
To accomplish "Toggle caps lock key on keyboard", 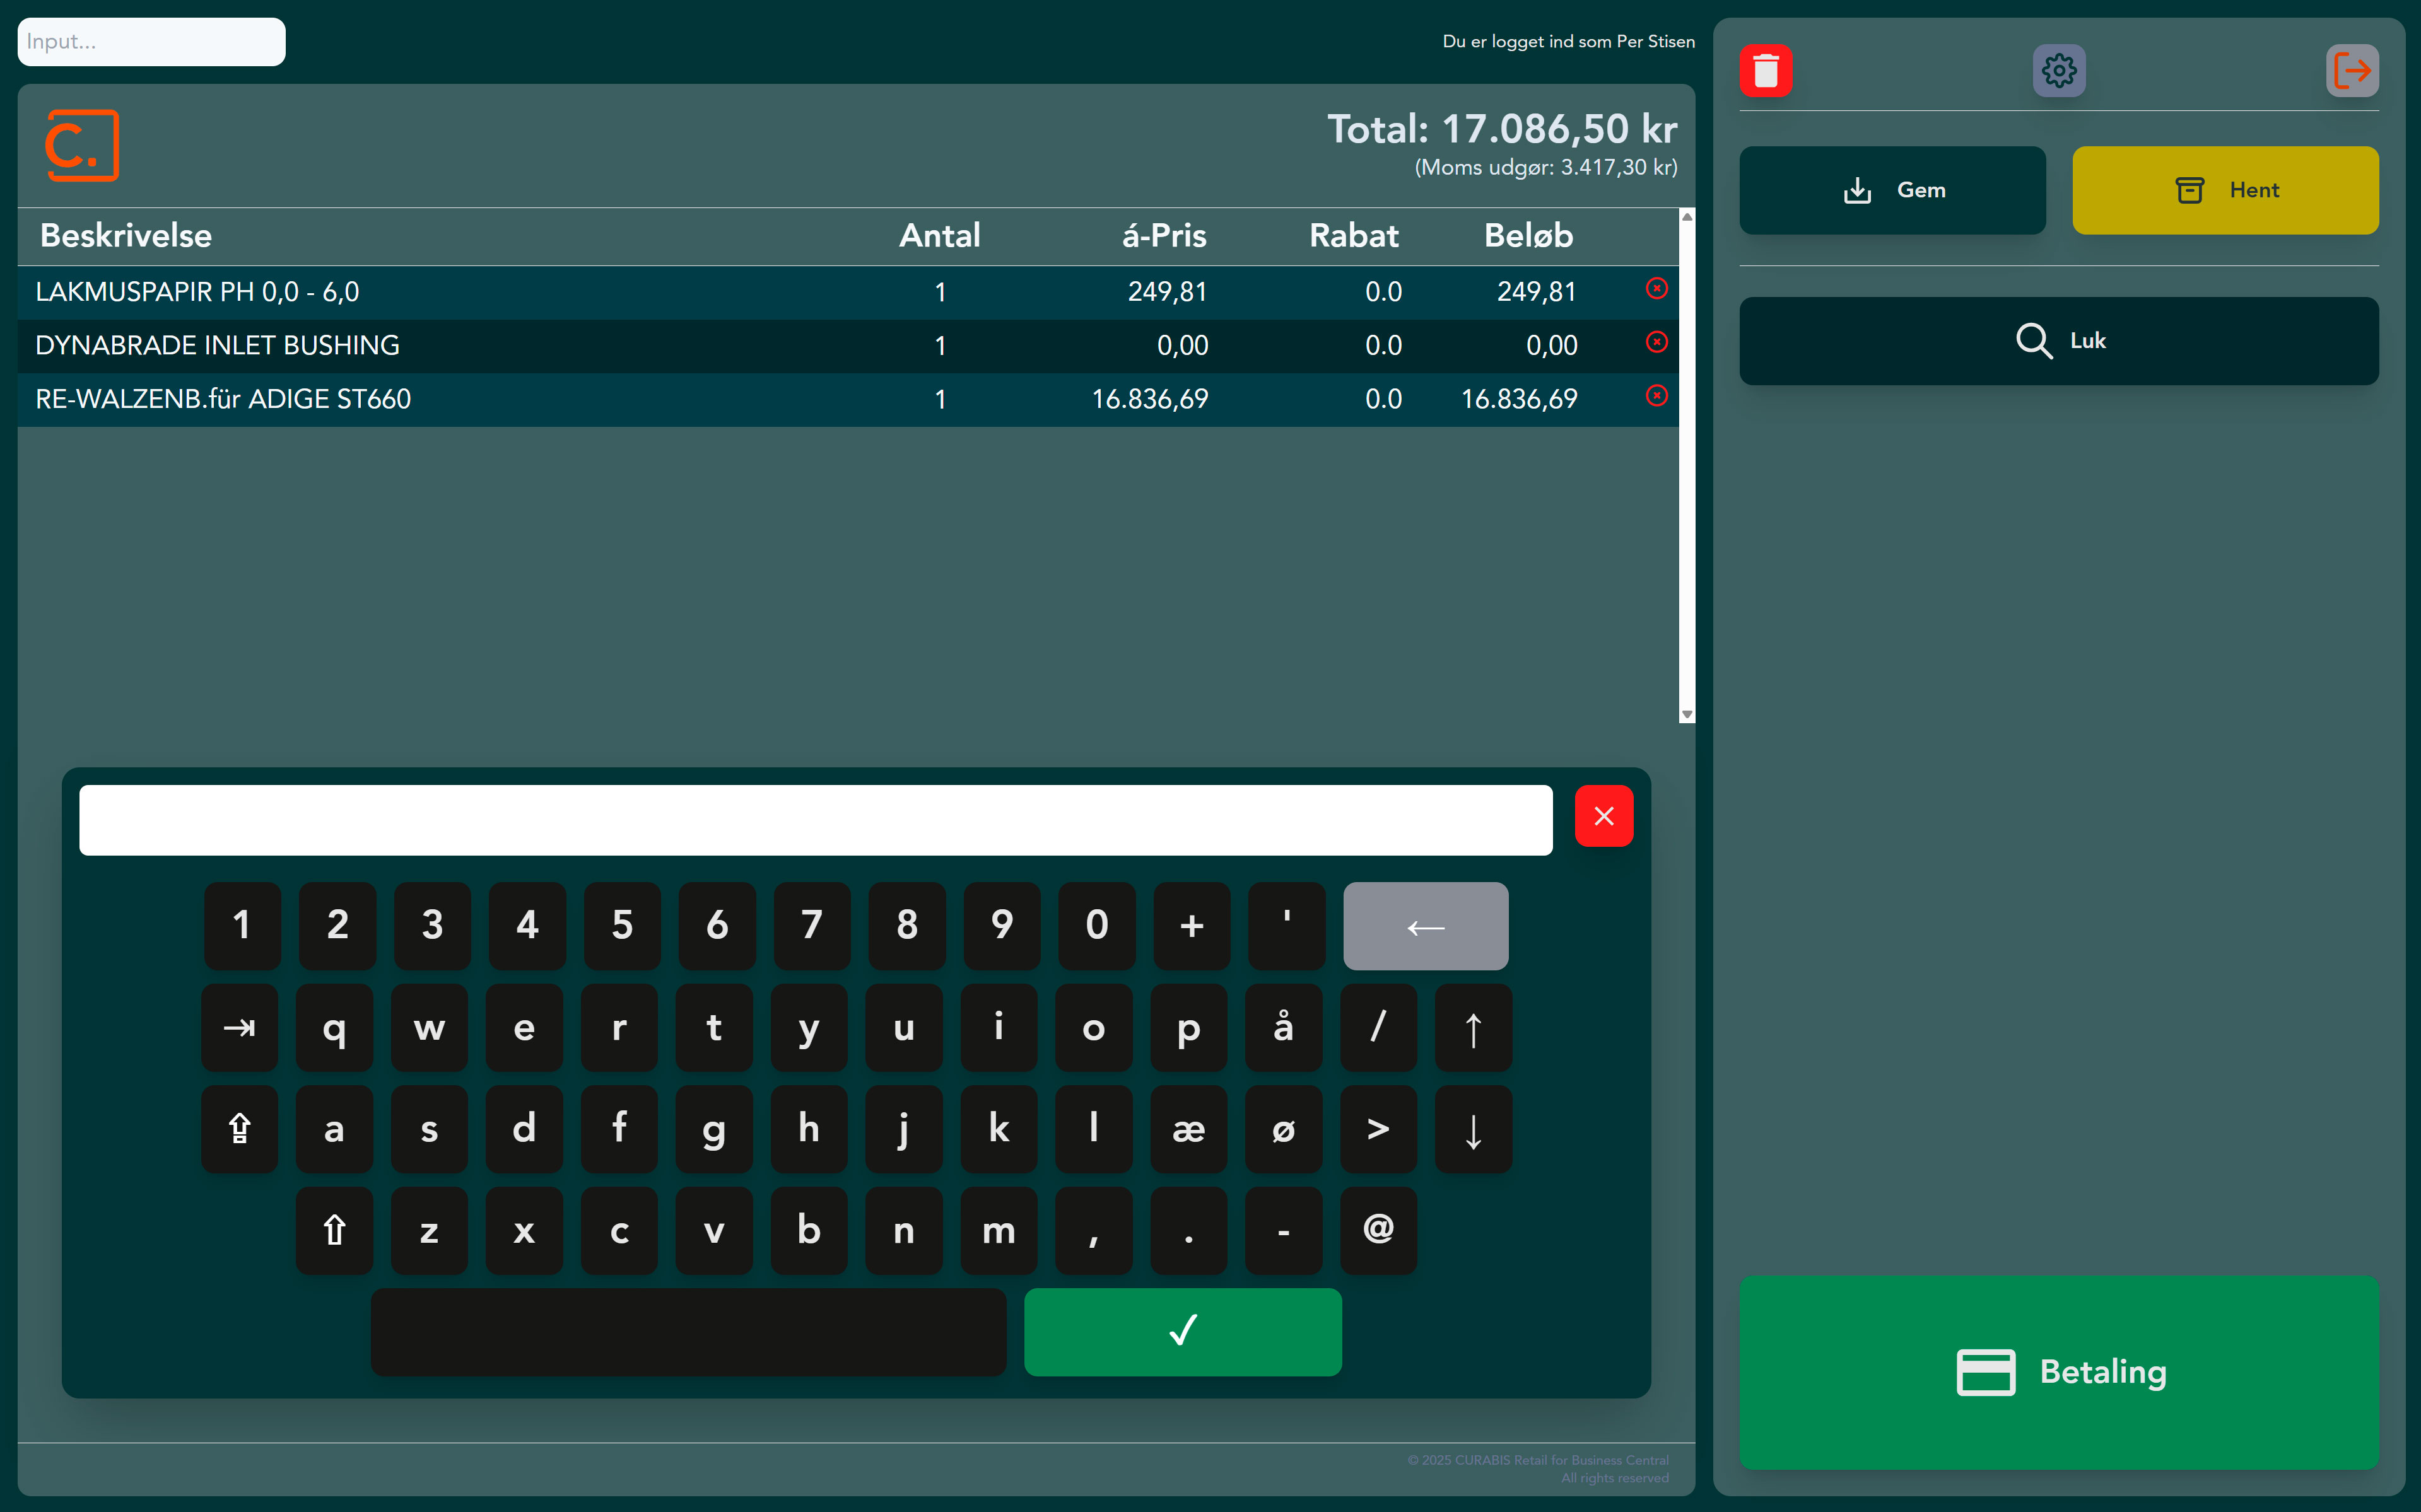I will 239,1129.
